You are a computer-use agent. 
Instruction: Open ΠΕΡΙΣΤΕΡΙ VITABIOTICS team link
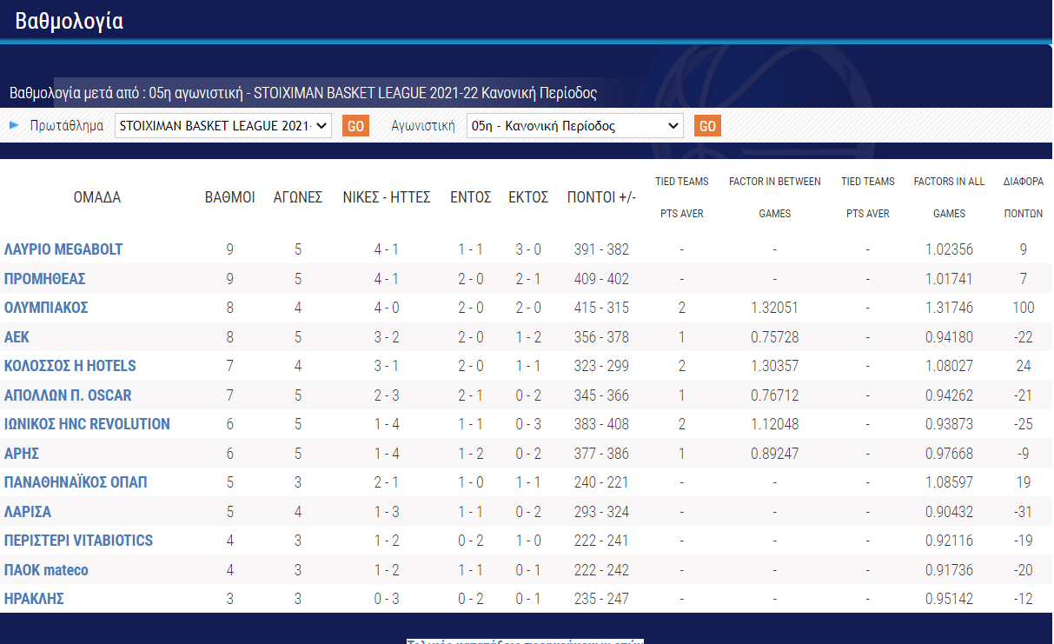point(78,541)
